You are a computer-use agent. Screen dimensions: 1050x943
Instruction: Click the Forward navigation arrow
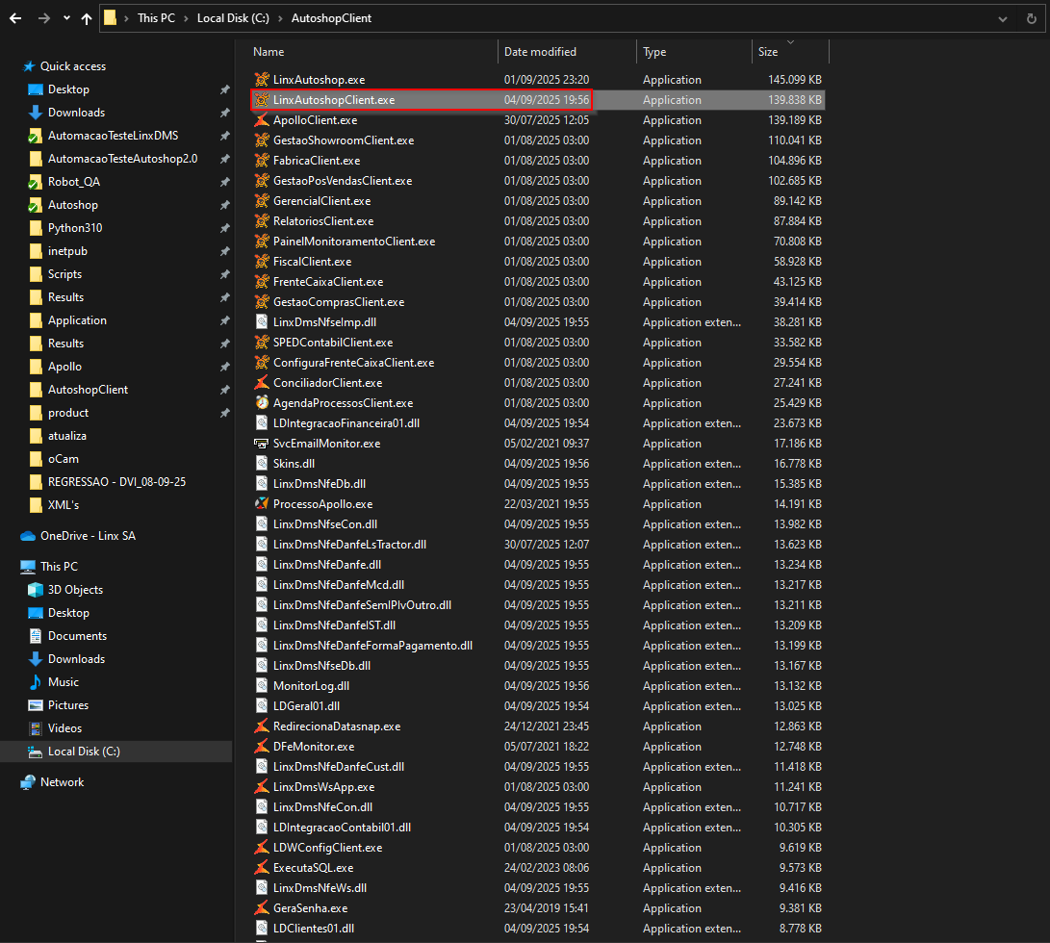(x=44, y=18)
